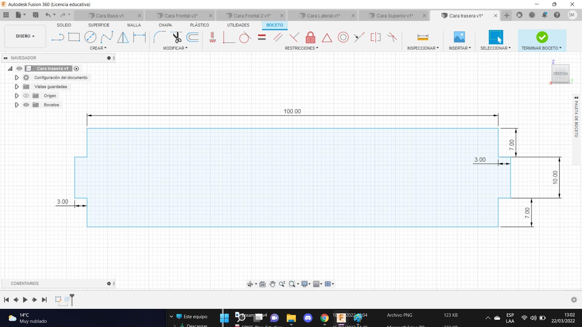The height and width of the screenshot is (327, 582).
Task: Select the Trim scissors tool
Action: click(x=176, y=37)
